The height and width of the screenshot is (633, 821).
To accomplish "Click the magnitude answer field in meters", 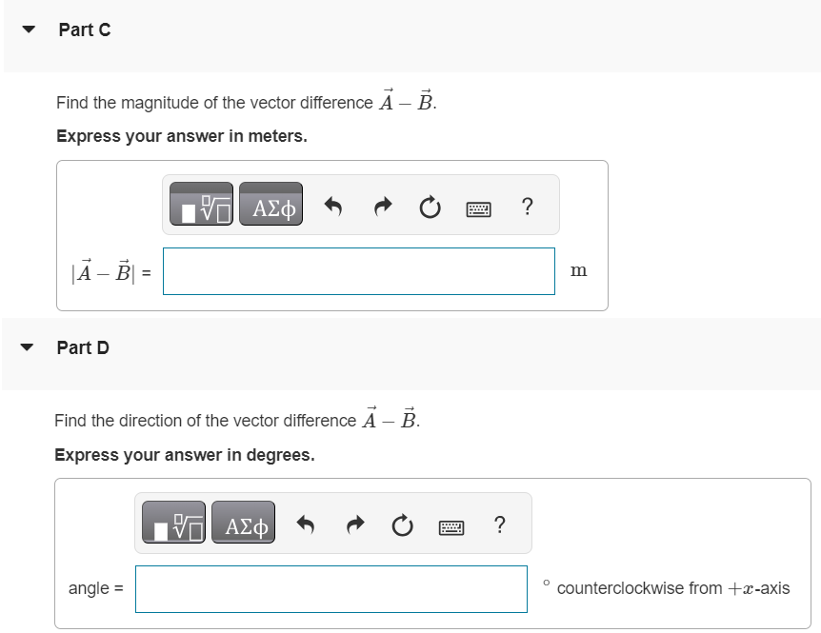I will [359, 271].
